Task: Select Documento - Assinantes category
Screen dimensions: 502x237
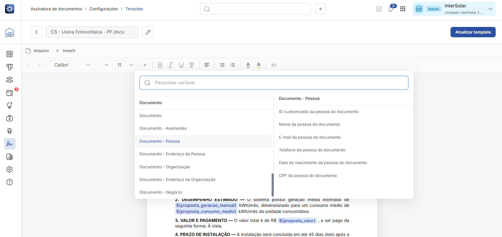Action: (x=203, y=128)
